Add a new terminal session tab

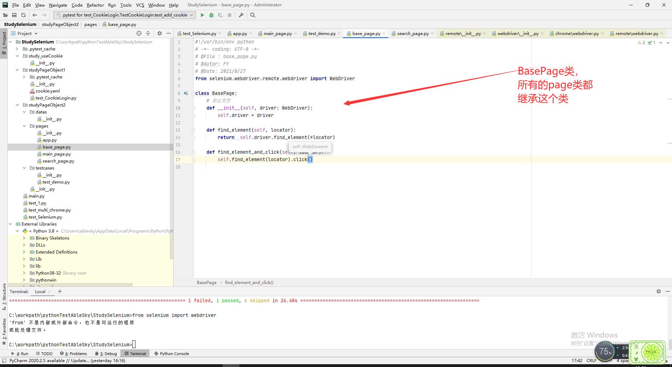(x=60, y=291)
